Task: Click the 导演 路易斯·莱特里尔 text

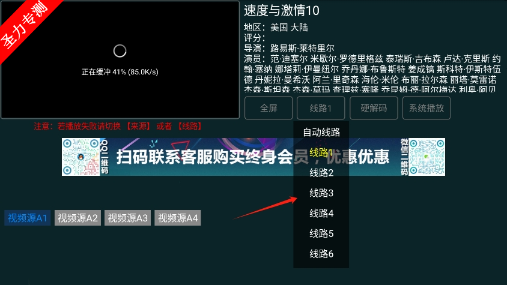Action: 289,48
